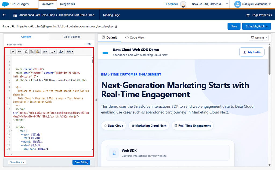Collapse code fold at line 6
This screenshot has height=170, width=275.
[x=11, y=80]
